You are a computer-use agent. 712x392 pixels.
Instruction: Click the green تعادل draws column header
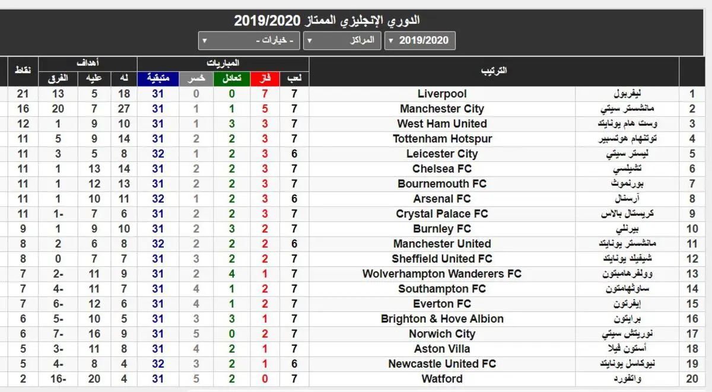click(231, 78)
